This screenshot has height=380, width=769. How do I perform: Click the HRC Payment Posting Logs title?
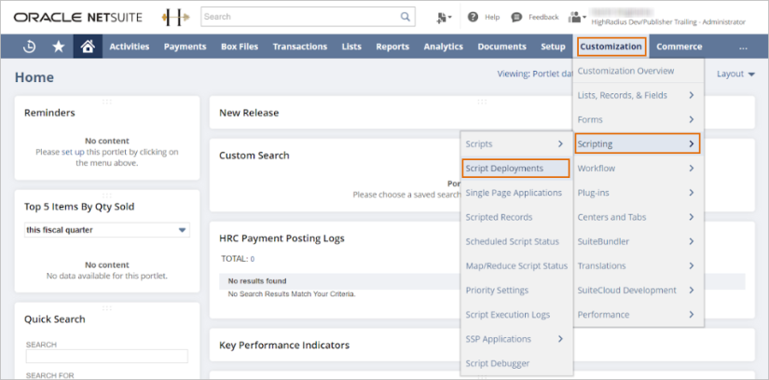(282, 238)
